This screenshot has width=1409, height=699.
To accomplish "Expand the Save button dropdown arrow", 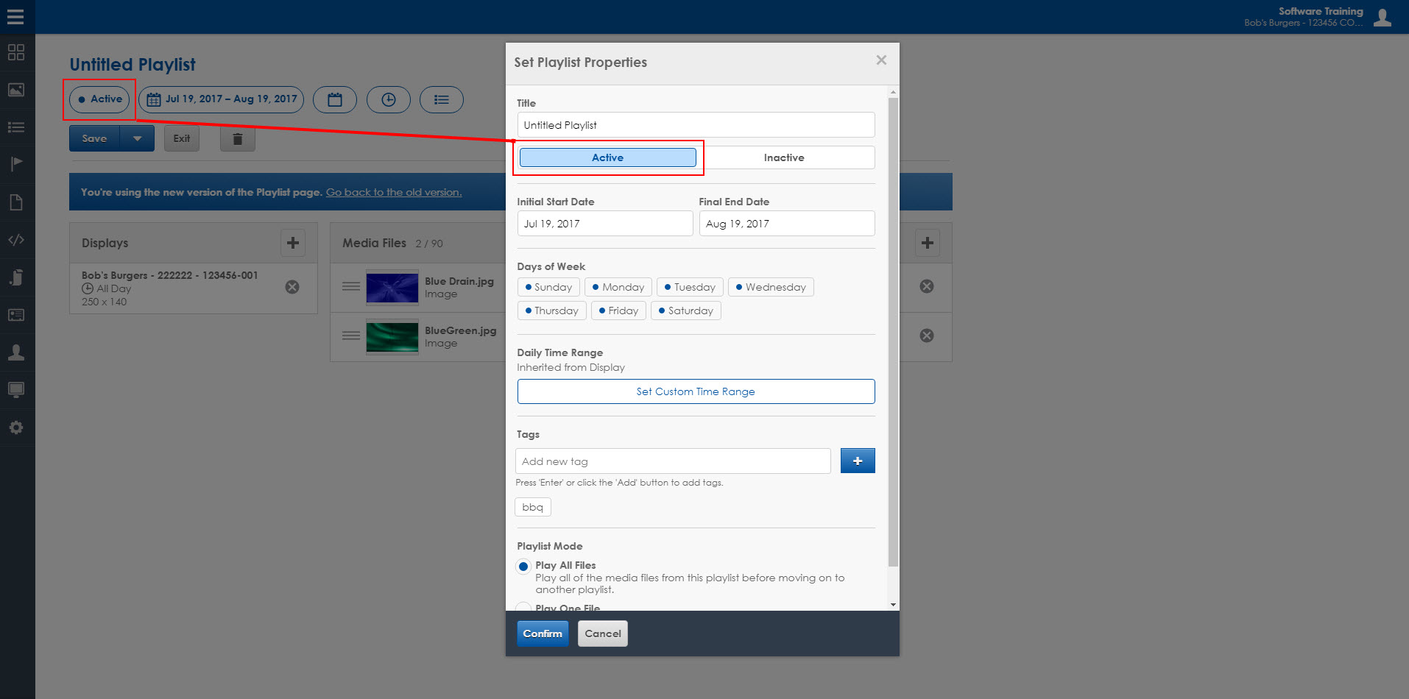I will (137, 138).
